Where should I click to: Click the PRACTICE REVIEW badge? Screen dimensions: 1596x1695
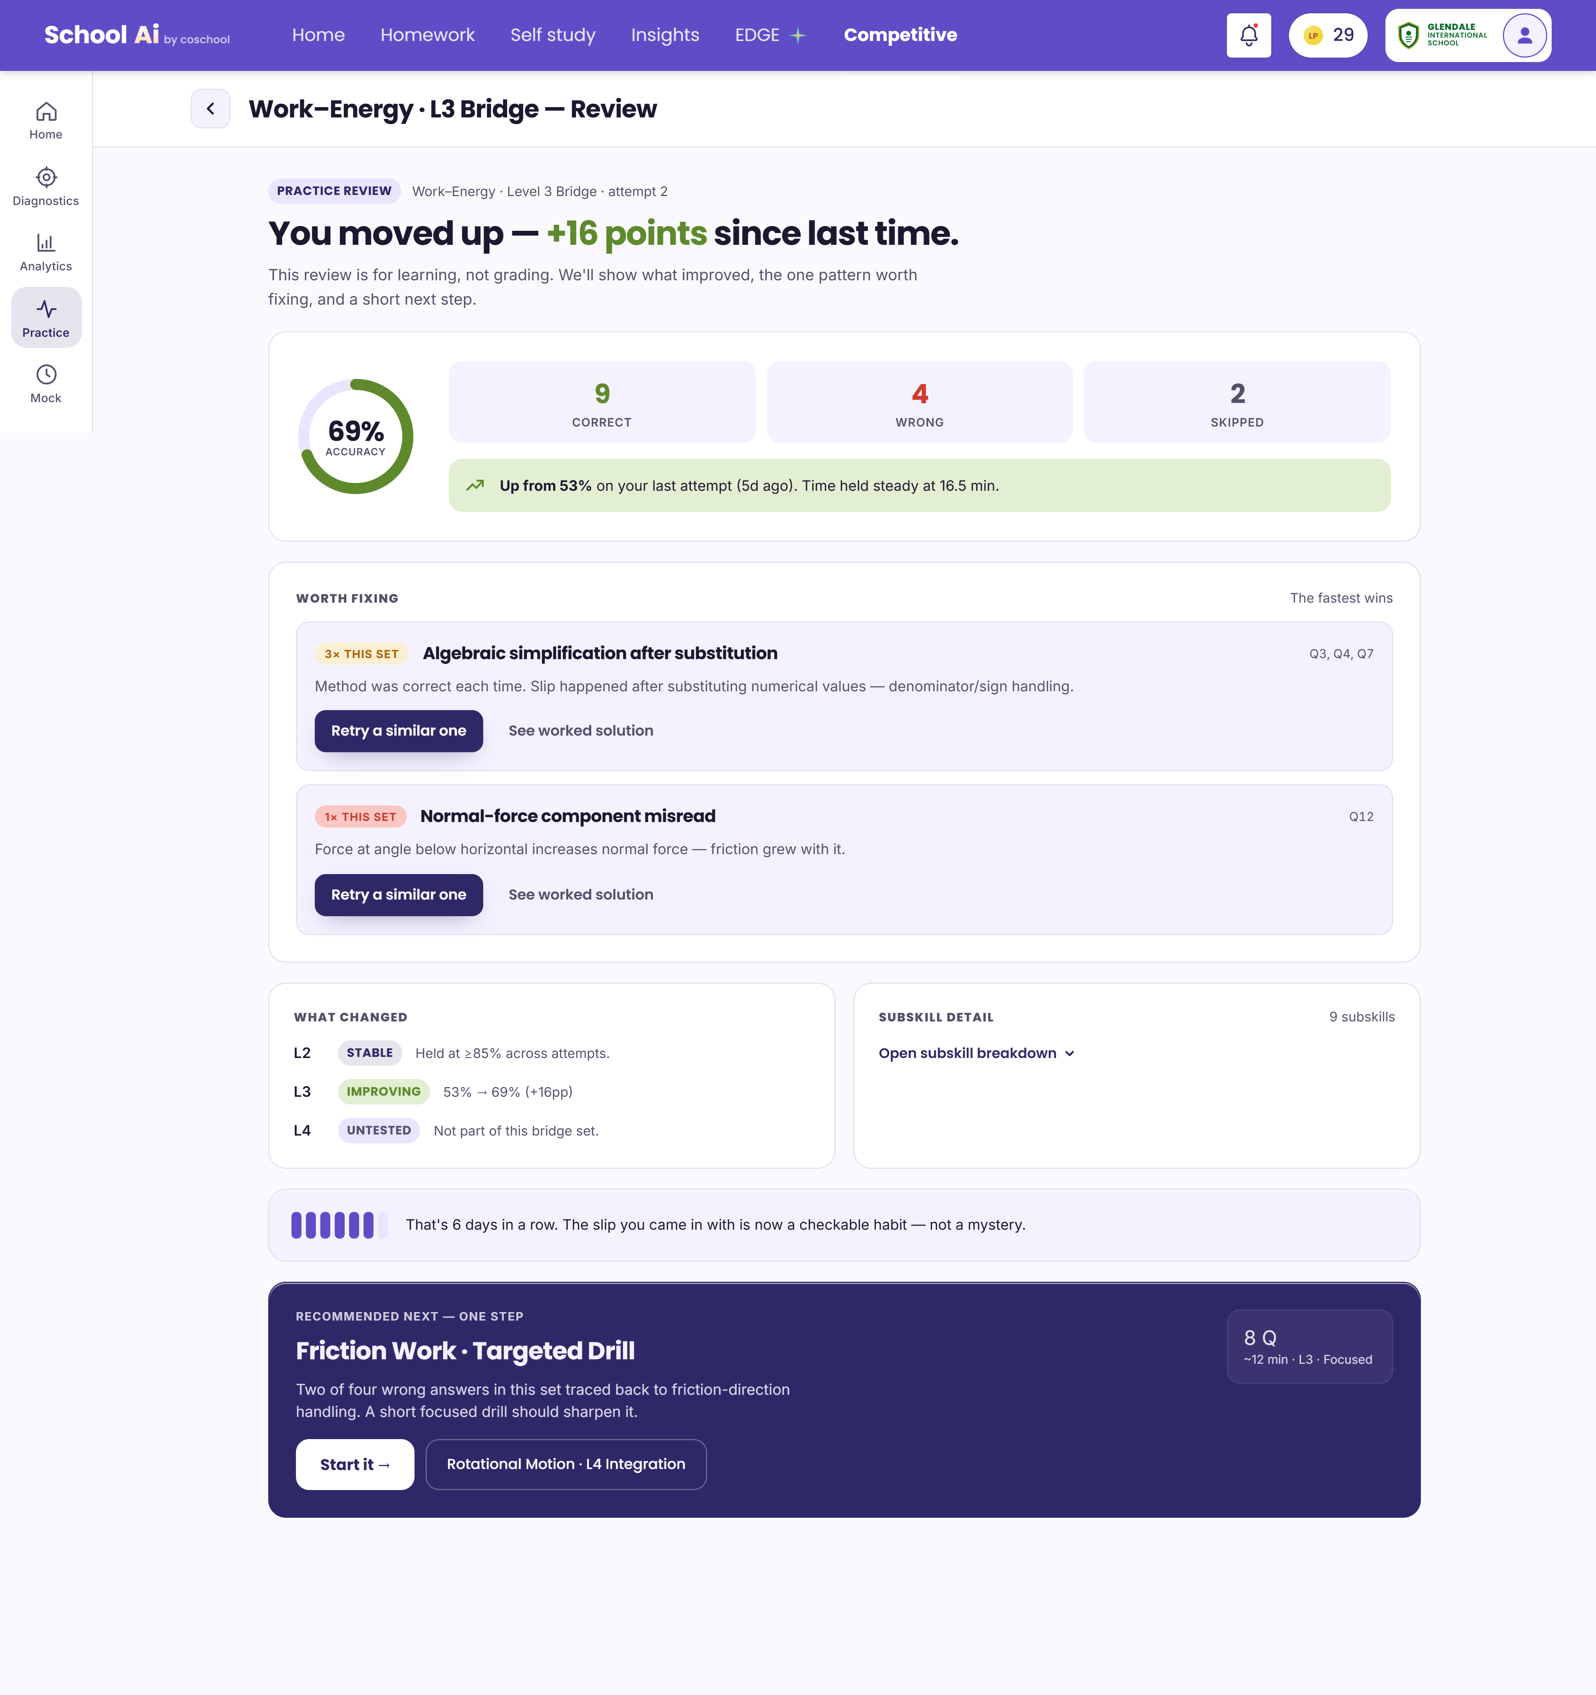click(x=334, y=191)
